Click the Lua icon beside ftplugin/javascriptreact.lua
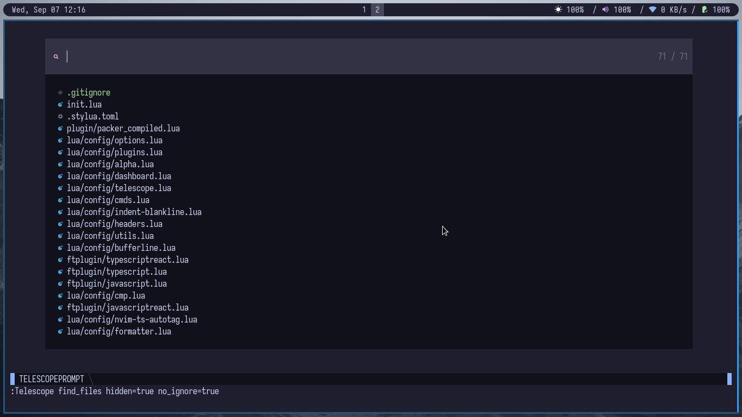742x417 pixels. (x=60, y=307)
